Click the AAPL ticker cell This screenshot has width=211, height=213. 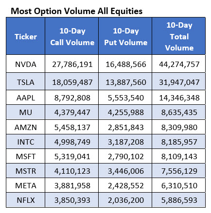(26, 98)
